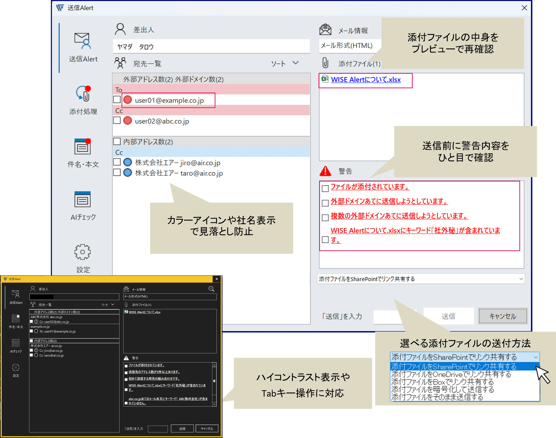Click the メール情報 envelope icon
The image size is (556, 438).
click(325, 30)
